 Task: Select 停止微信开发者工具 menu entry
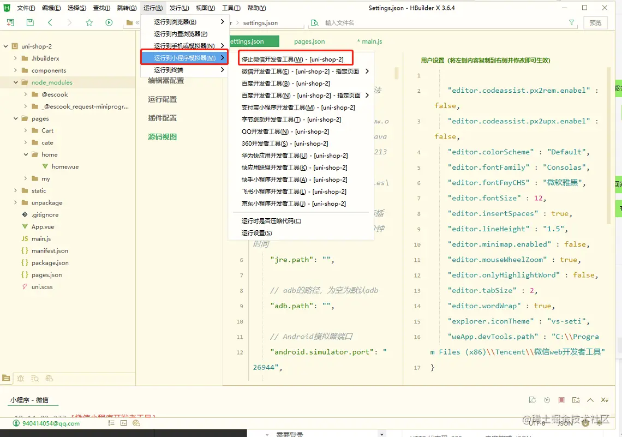tap(292, 59)
